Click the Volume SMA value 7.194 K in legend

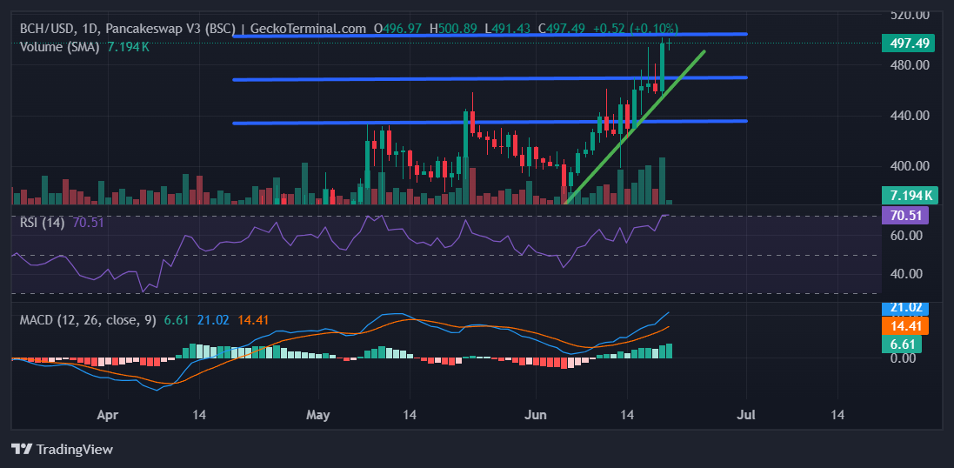pyautogui.click(x=129, y=47)
